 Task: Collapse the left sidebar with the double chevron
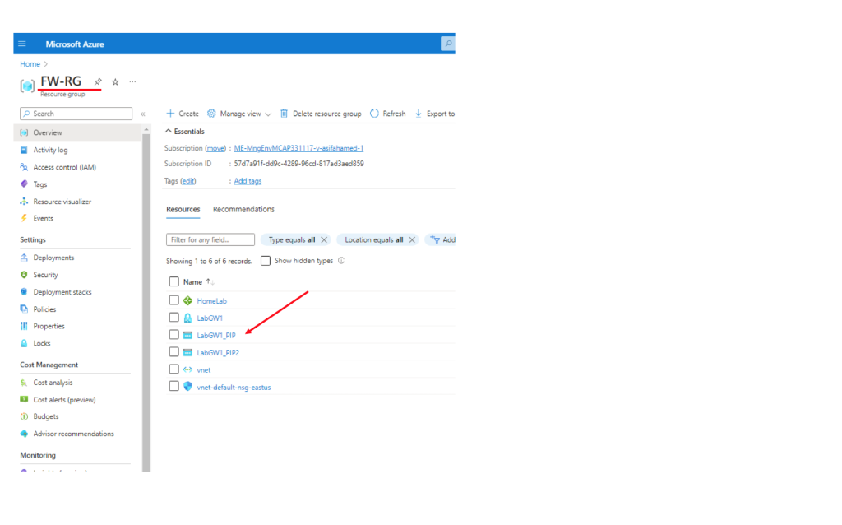point(142,114)
